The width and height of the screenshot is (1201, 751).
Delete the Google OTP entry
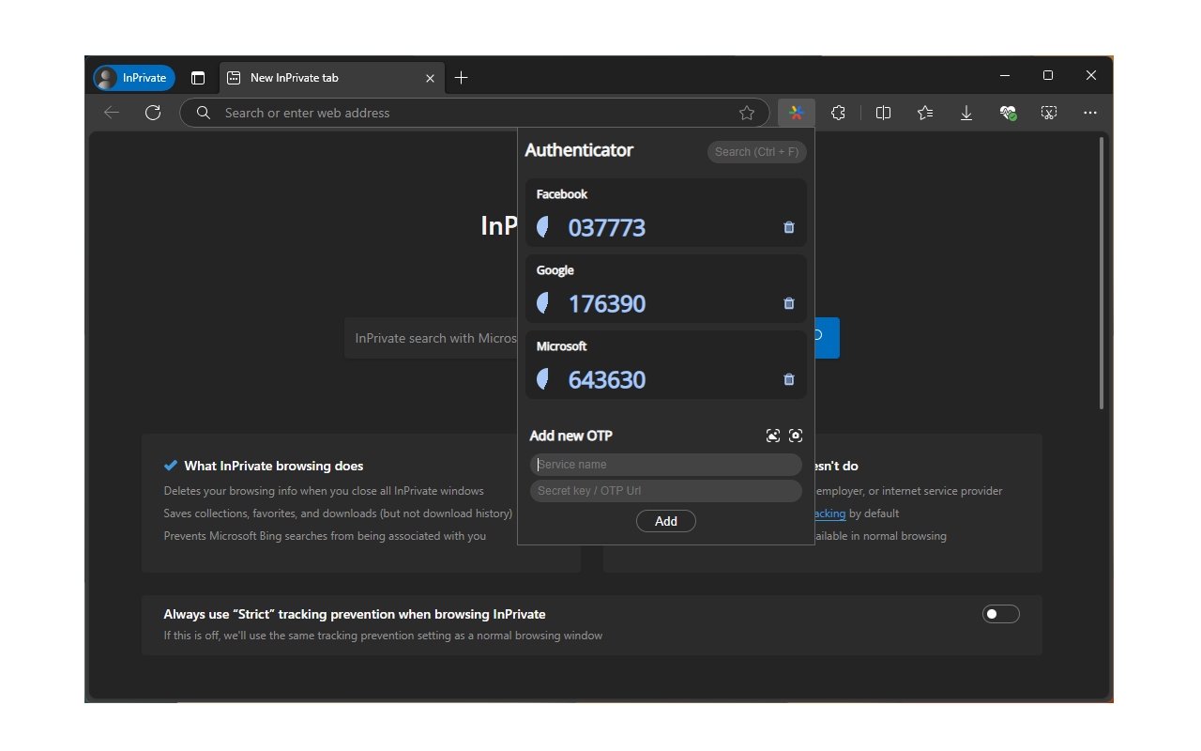pos(788,303)
